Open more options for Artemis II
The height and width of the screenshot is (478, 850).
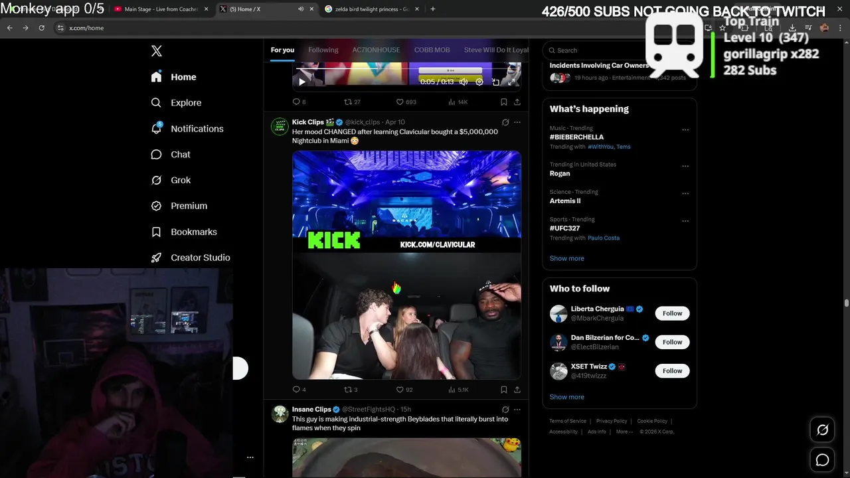click(685, 194)
